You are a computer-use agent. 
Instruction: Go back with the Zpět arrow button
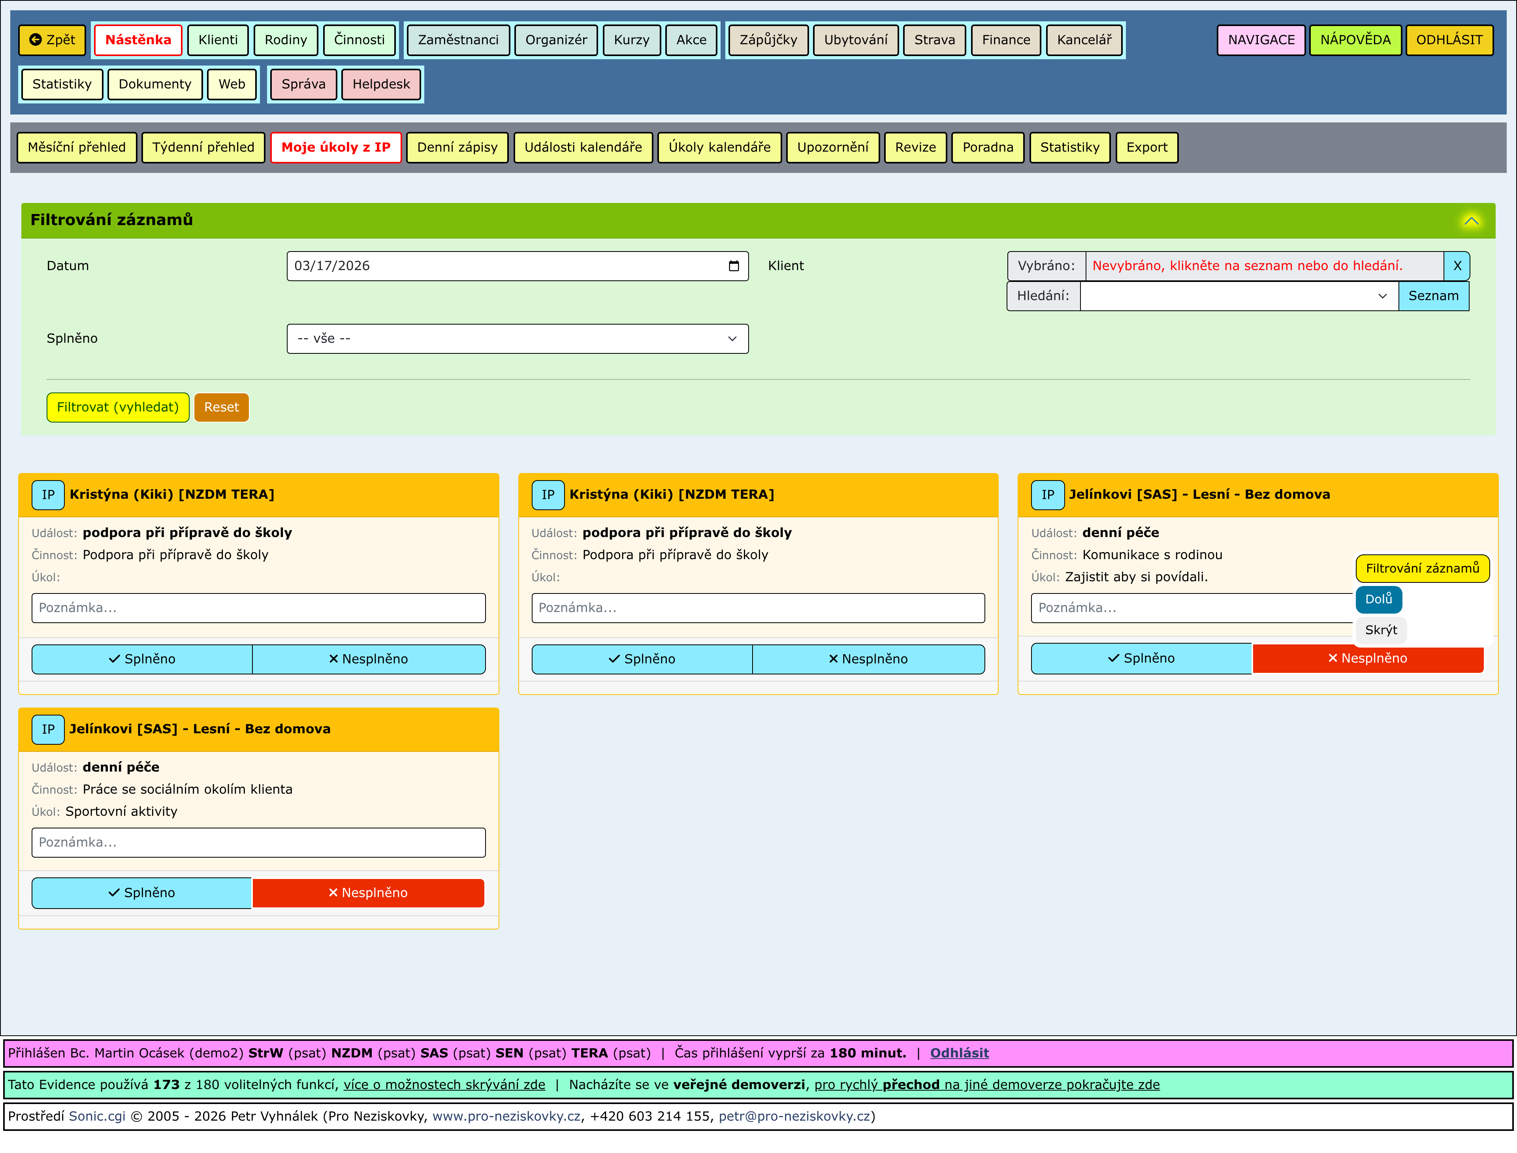click(x=52, y=40)
